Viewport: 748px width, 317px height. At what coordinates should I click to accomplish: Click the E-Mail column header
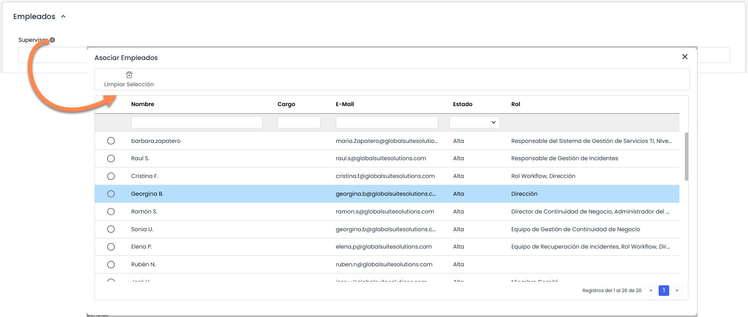tap(345, 104)
